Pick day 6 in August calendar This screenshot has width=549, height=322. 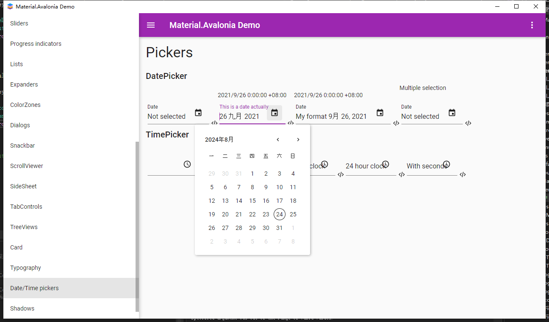pyautogui.click(x=225, y=187)
